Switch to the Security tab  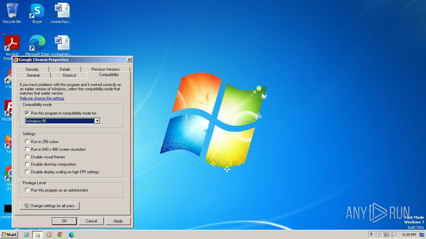click(32, 69)
